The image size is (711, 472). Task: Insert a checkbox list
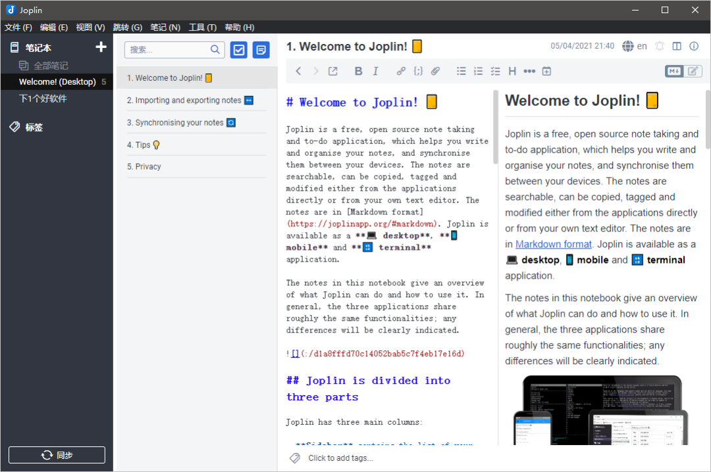point(496,71)
